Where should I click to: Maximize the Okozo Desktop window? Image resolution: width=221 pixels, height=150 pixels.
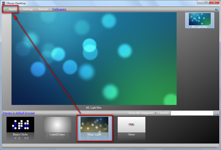pos(206,2)
